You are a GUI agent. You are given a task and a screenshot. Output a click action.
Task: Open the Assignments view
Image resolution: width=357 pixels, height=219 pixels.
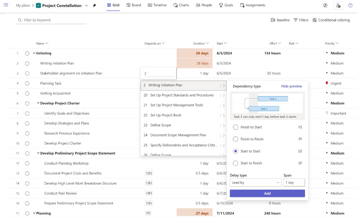tap(252, 5)
